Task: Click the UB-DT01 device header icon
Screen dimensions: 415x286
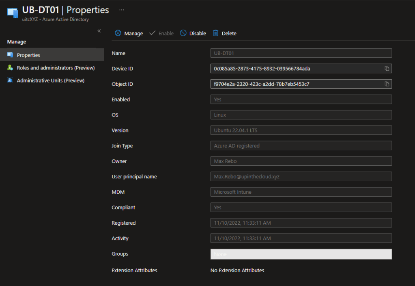Action: [x=13, y=13]
